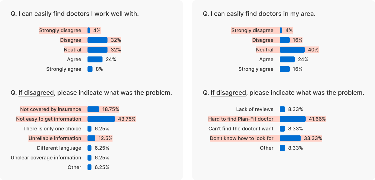Image resolution: width=375 pixels, height=180 pixels.
Task: Select the "Don't know how to look for" label
Action: point(241,138)
